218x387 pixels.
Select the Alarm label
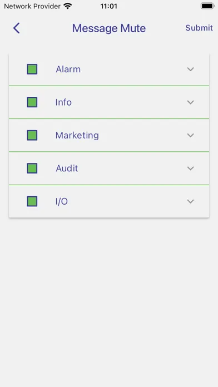pos(68,70)
